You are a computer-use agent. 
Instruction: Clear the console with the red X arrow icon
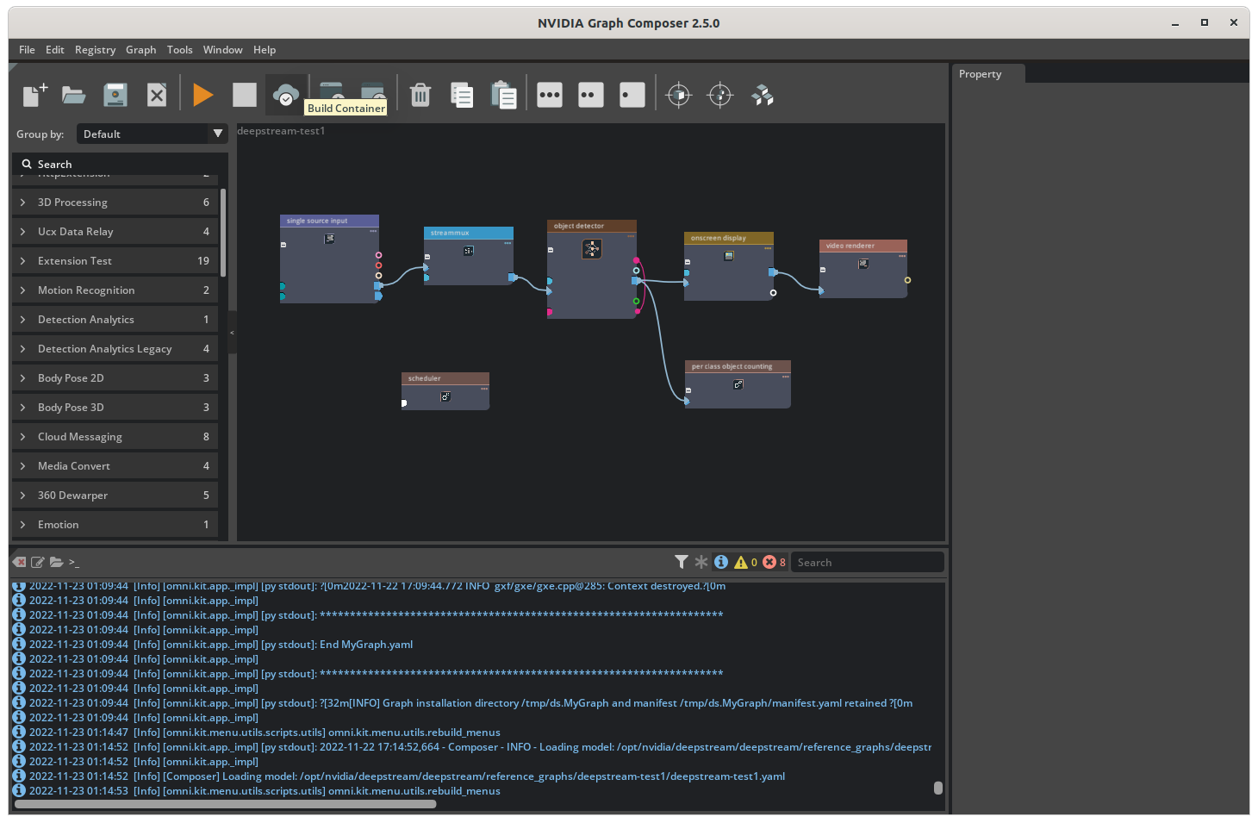(x=19, y=562)
